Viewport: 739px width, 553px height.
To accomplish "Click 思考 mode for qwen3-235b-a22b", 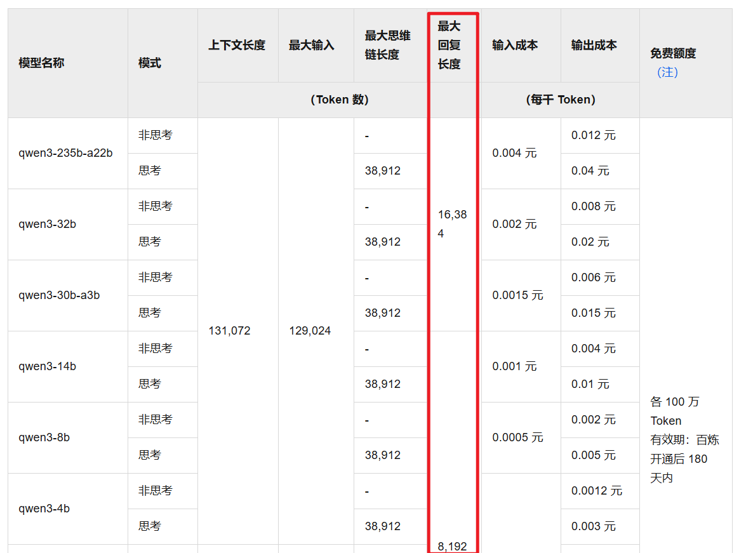I will click(x=149, y=171).
